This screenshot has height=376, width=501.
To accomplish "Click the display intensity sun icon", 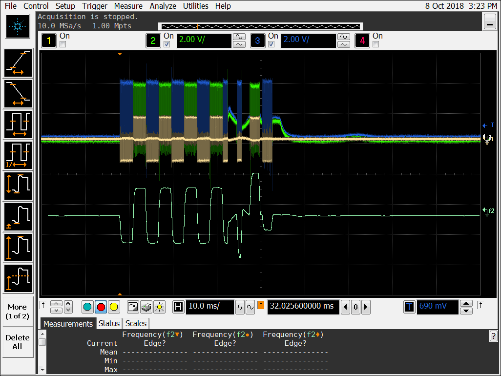I will [x=159, y=307].
